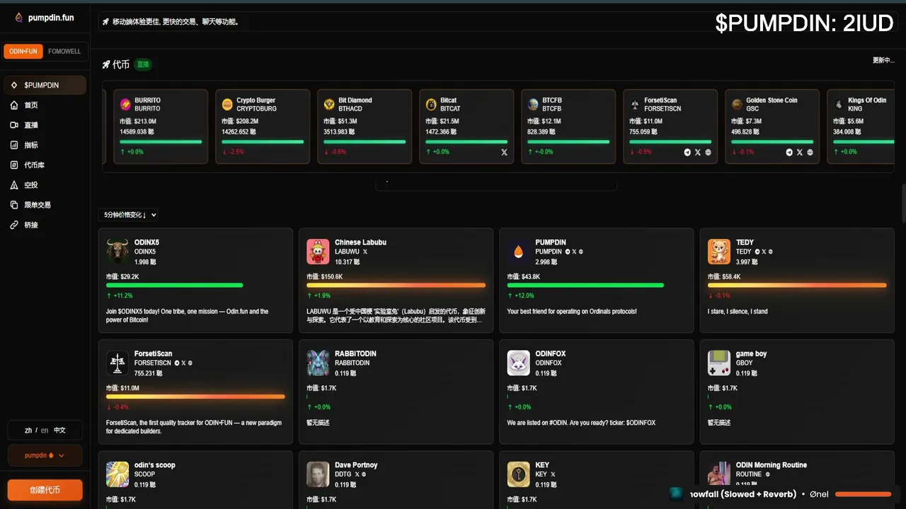Click ODINX5 +11.2% change value

[x=122, y=296]
